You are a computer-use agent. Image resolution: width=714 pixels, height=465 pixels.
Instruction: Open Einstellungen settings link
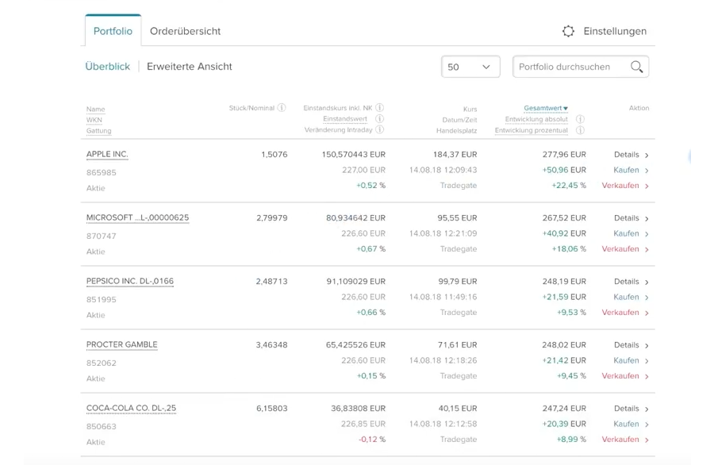pos(615,32)
